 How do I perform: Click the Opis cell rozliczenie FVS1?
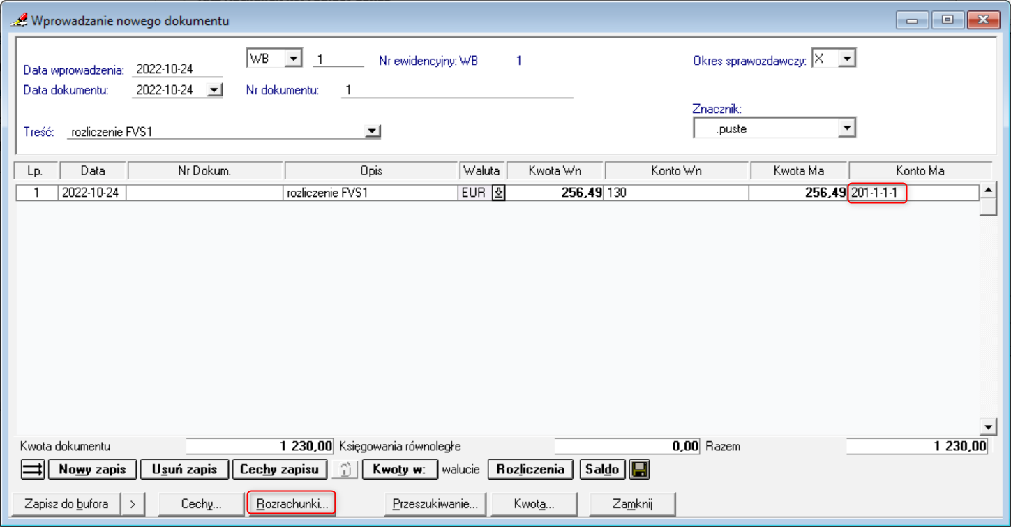[371, 193]
